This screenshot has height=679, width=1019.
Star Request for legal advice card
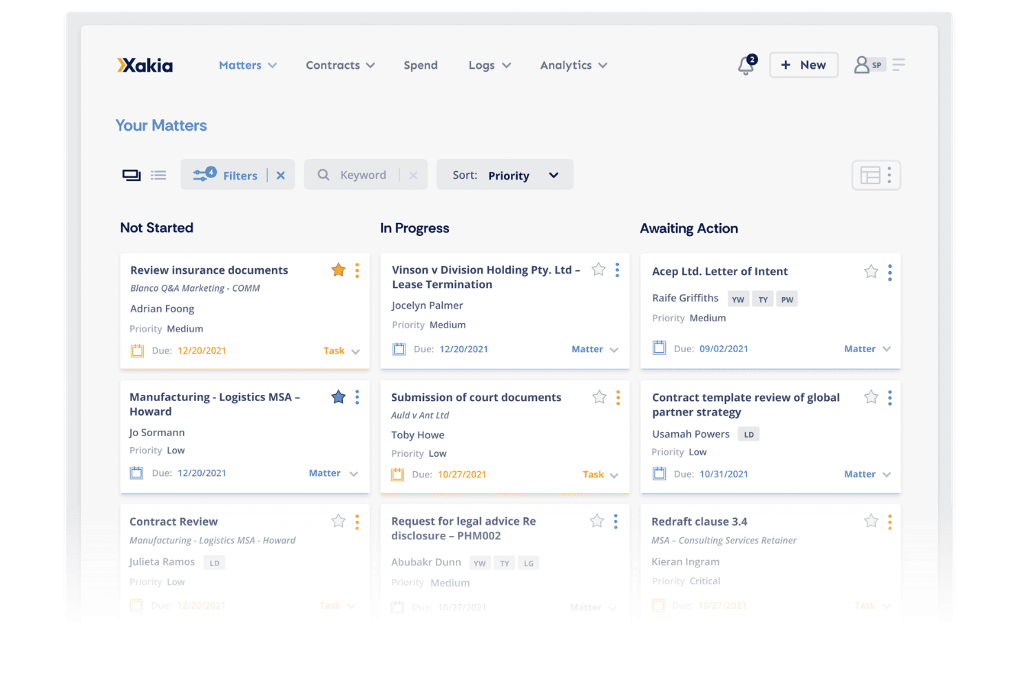[x=597, y=521]
